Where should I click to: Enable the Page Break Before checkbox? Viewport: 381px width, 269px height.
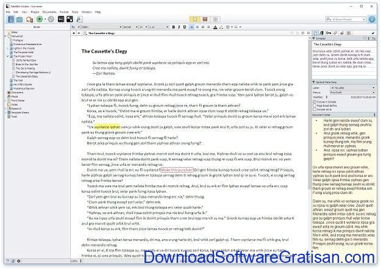(x=314, y=104)
